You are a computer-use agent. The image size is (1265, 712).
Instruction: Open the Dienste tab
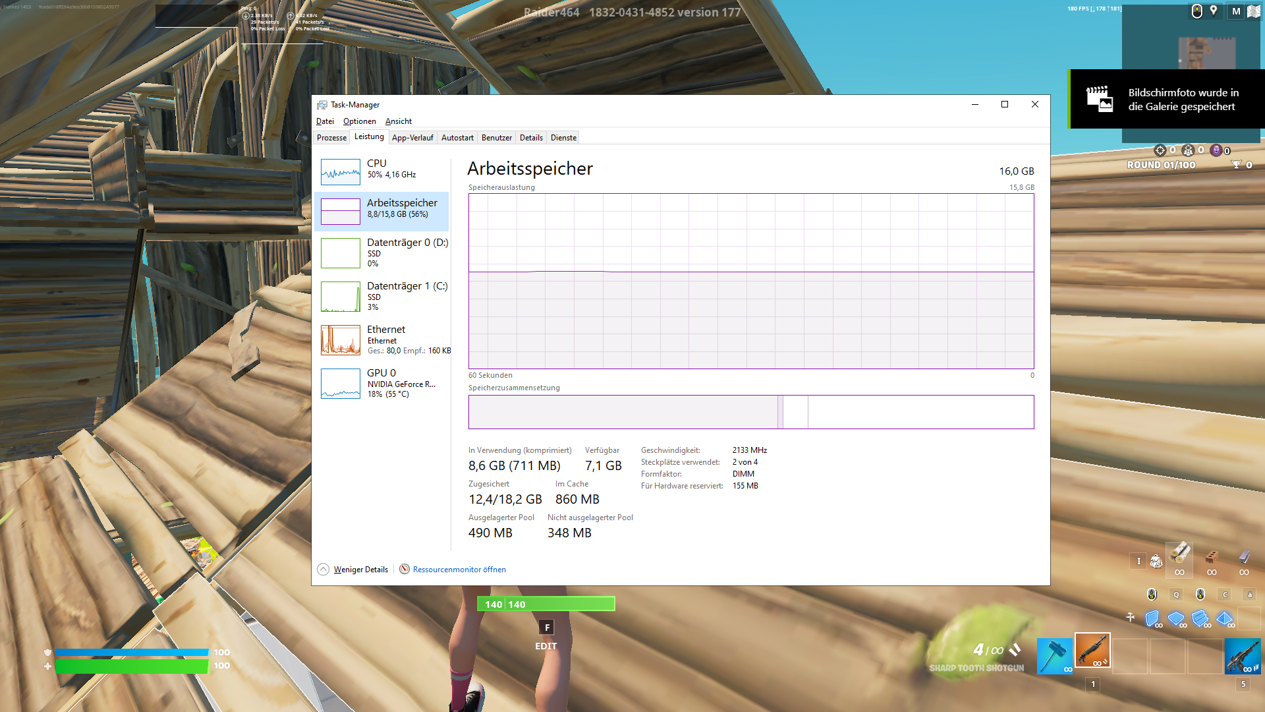tap(563, 138)
